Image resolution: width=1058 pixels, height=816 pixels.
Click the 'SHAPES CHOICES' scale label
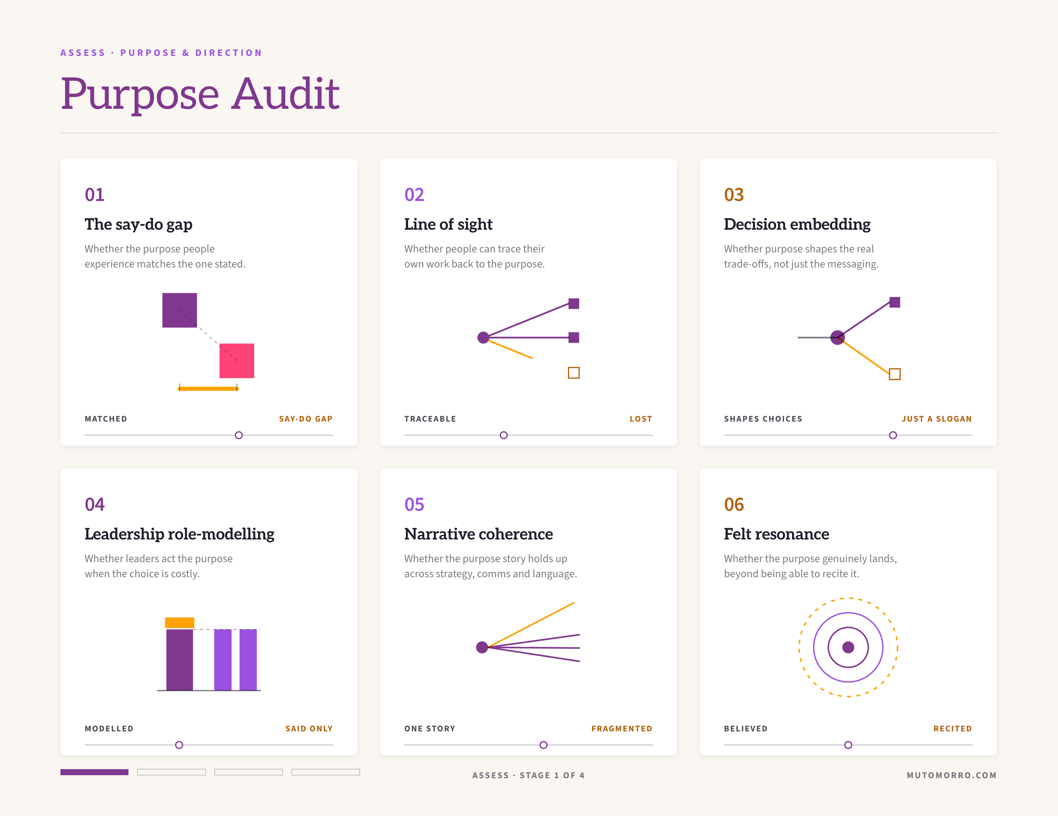763,419
